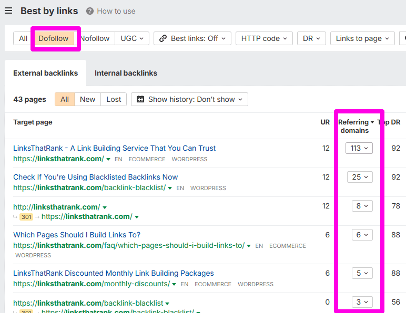Screen dimensions: 406x313
Task: Open the How to use link
Action: tap(116, 11)
